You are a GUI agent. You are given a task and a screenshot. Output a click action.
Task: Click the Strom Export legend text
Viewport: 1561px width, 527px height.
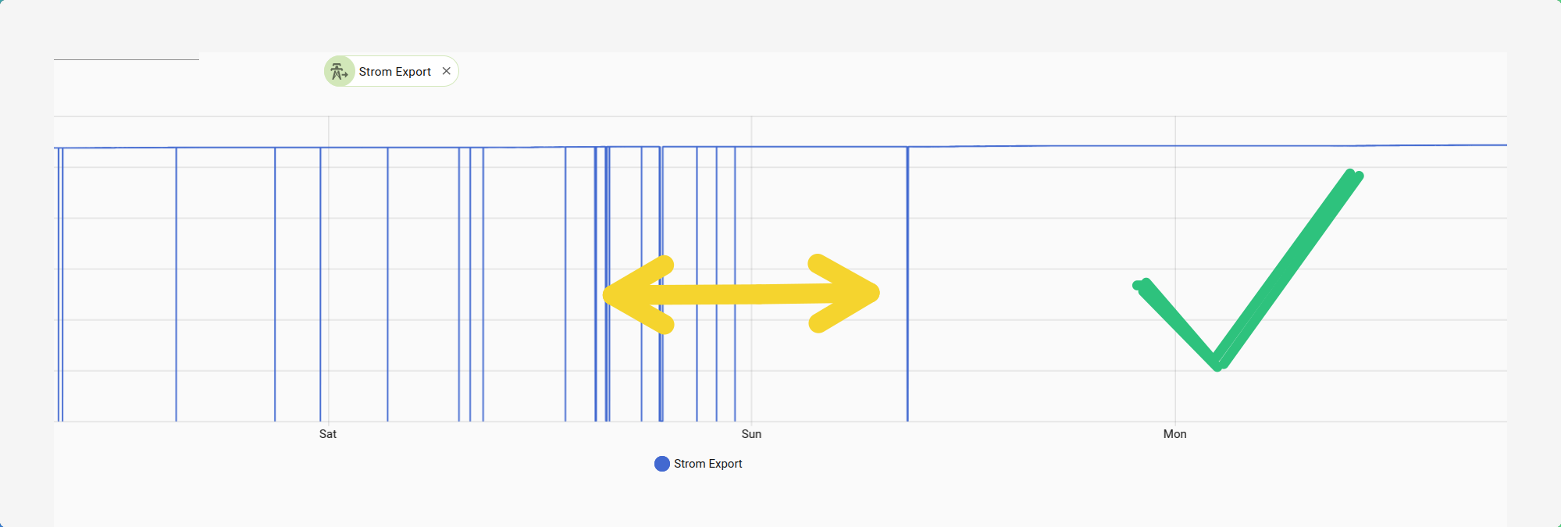pyautogui.click(x=708, y=464)
